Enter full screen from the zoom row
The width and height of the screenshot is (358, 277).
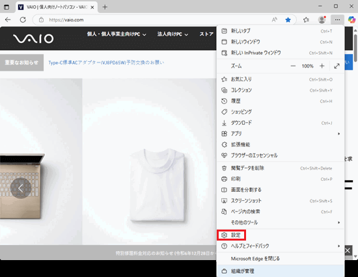tap(337, 66)
